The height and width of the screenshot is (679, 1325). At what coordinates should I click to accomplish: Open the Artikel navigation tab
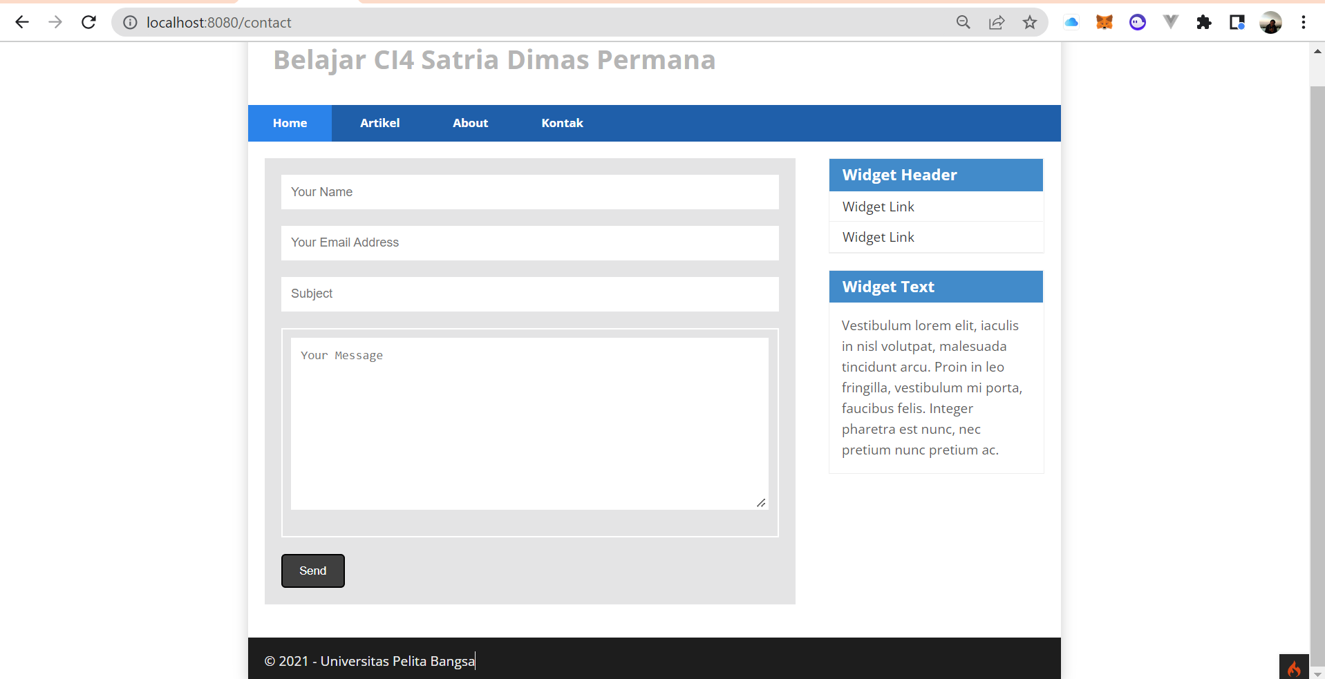(x=379, y=123)
